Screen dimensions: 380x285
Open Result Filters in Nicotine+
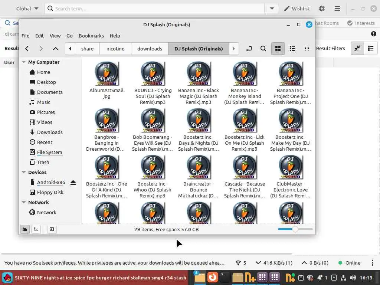pos(331,49)
